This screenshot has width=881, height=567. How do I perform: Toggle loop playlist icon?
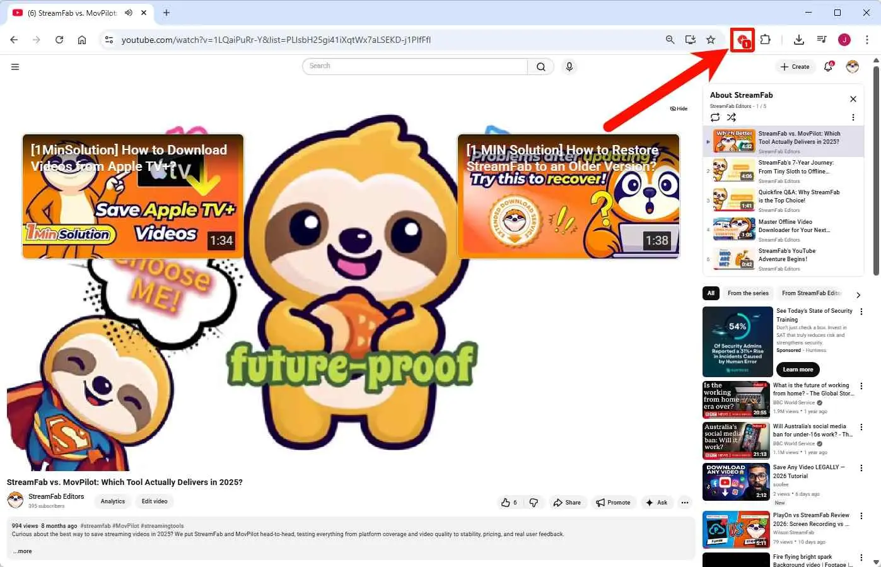[x=715, y=117]
